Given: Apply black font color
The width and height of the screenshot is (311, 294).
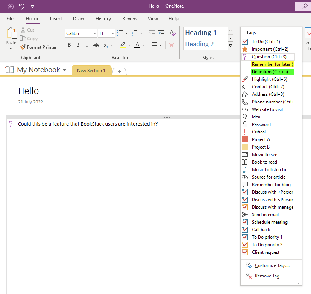Looking at the screenshot, I should (x=137, y=45).
